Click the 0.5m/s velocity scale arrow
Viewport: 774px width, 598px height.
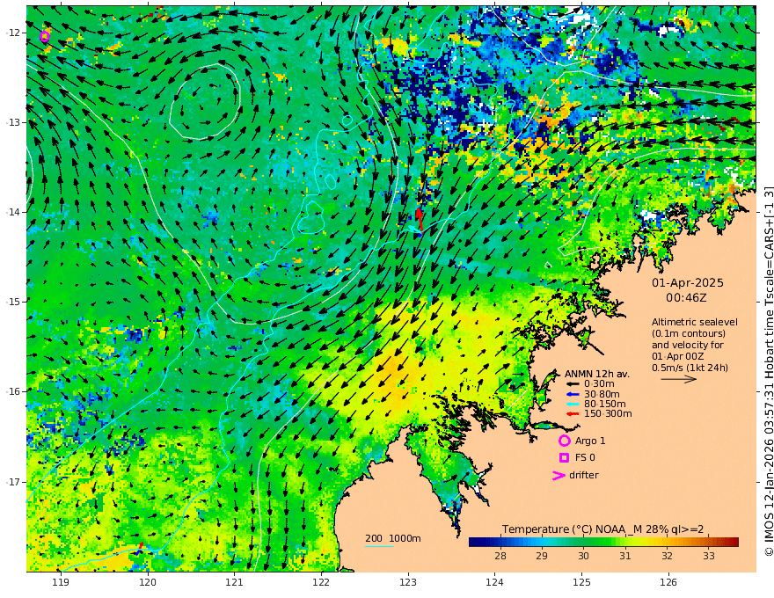tap(679, 379)
